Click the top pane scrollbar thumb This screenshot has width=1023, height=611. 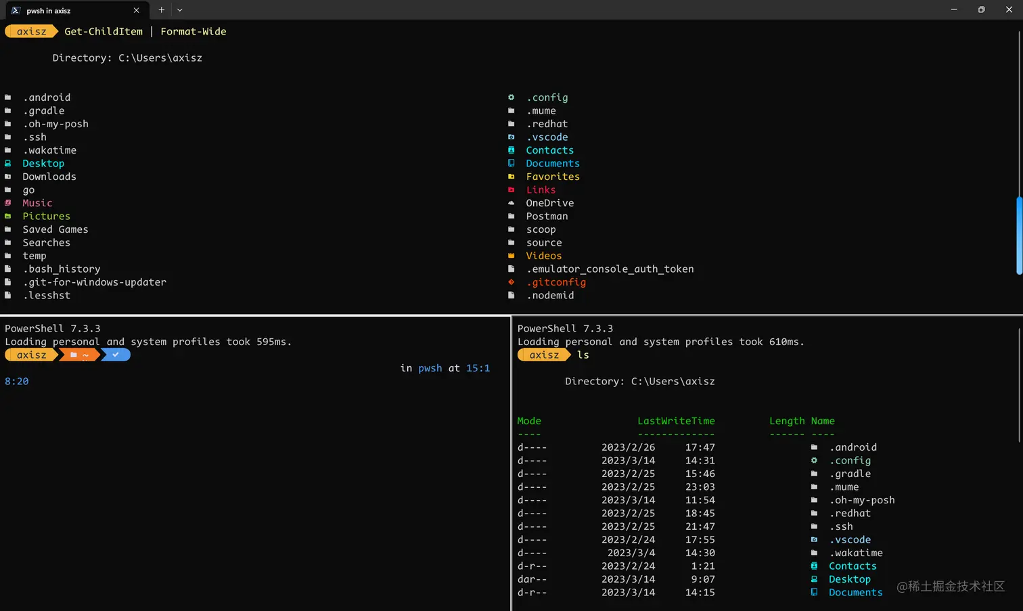pos(1019,235)
